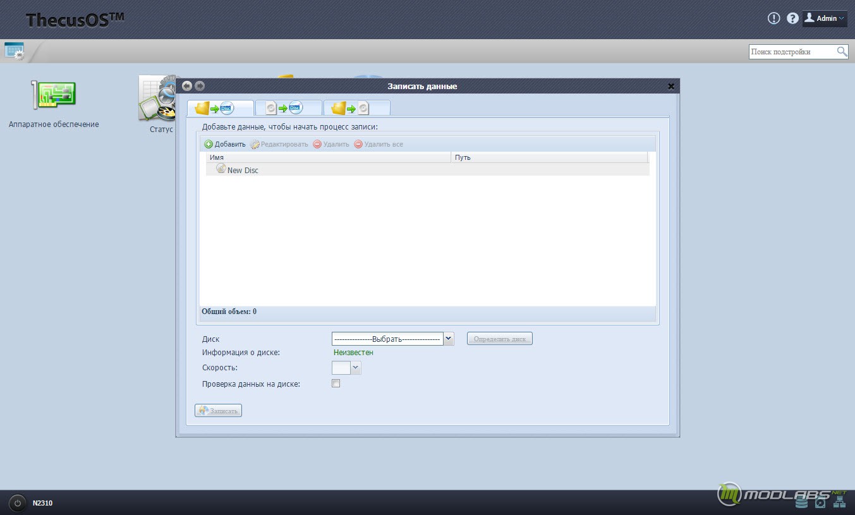Click the Общий объем: 0 status text

(229, 312)
